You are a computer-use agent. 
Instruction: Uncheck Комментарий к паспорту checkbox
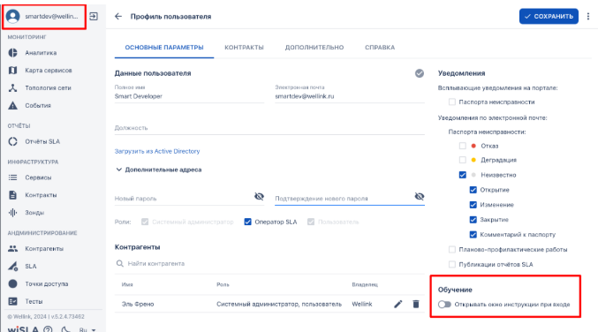tap(473, 234)
